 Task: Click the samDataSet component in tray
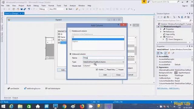tap(13, 88)
